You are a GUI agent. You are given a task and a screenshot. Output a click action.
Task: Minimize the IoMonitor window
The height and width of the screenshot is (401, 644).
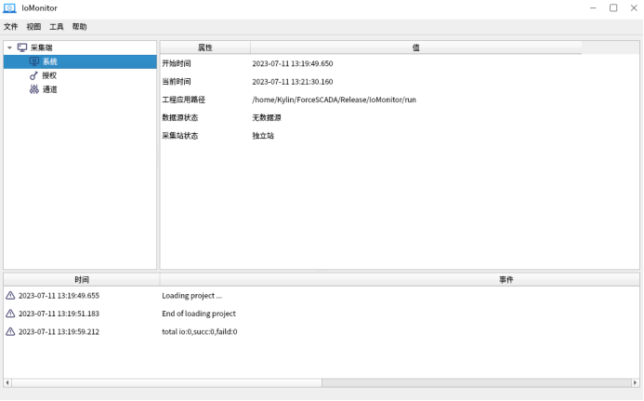(593, 7)
